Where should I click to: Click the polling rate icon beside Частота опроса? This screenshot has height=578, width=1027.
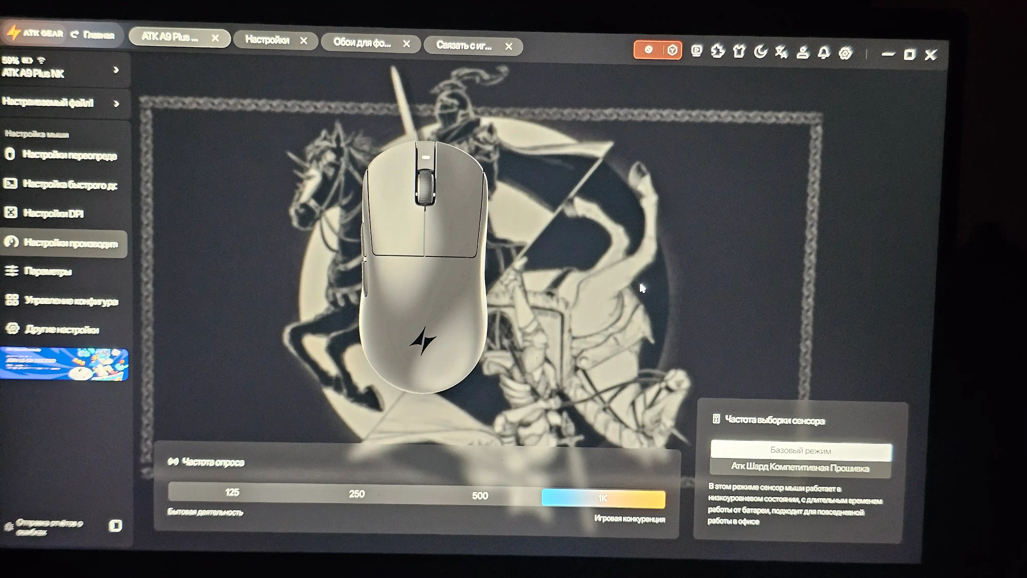(173, 461)
